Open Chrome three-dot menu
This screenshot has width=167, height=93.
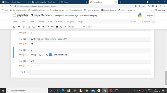point(164,6)
